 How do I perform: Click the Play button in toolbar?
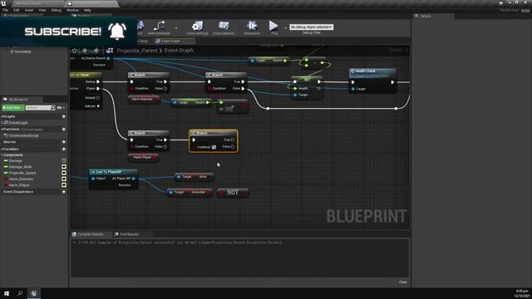pos(273,27)
